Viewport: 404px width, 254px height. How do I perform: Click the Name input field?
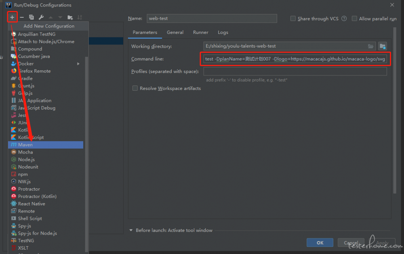[212, 19]
